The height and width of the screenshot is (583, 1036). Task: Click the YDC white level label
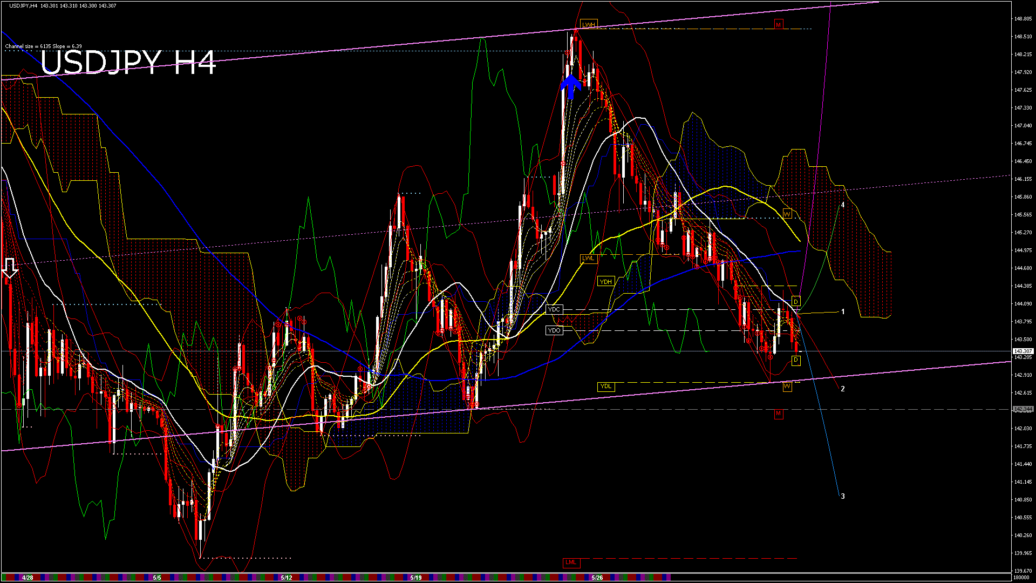pyautogui.click(x=554, y=310)
